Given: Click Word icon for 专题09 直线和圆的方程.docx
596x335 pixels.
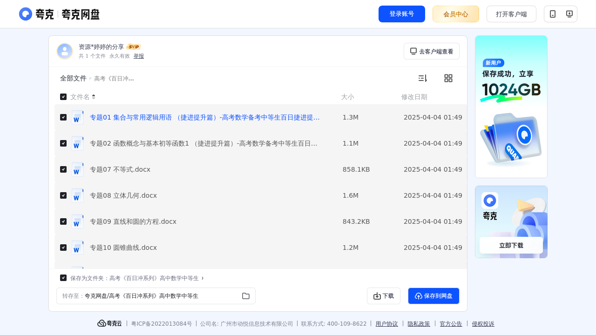Looking at the screenshot, I should [78, 221].
